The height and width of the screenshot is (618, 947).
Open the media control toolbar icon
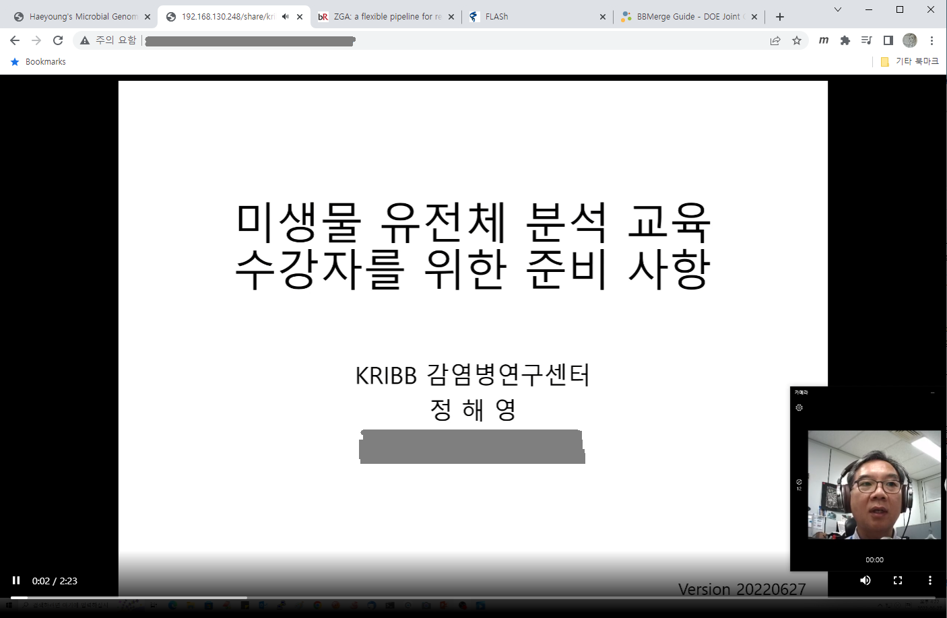[867, 40]
